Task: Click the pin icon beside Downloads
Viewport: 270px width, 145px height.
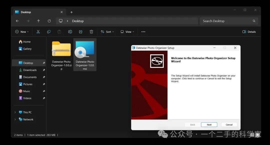Action: click(44, 70)
